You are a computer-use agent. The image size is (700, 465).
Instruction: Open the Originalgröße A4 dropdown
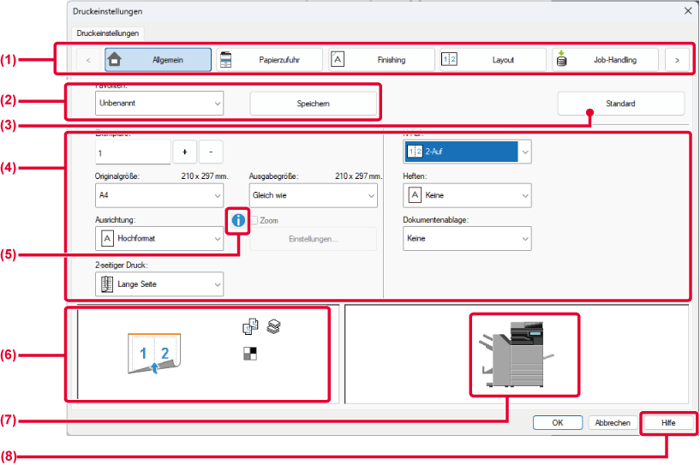pyautogui.click(x=159, y=195)
